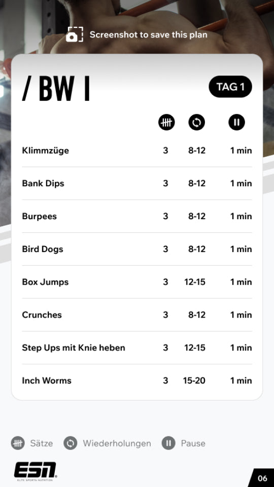Click the page number 06 corner tab
Screen dimensions: 274x487
pyautogui.click(x=262, y=478)
